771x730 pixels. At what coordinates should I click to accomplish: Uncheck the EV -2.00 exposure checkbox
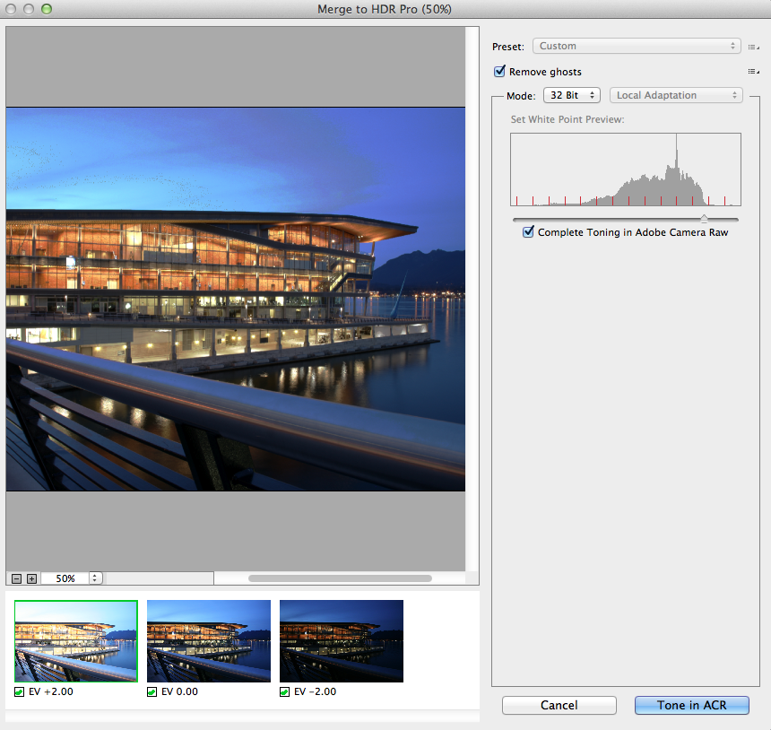pos(284,692)
